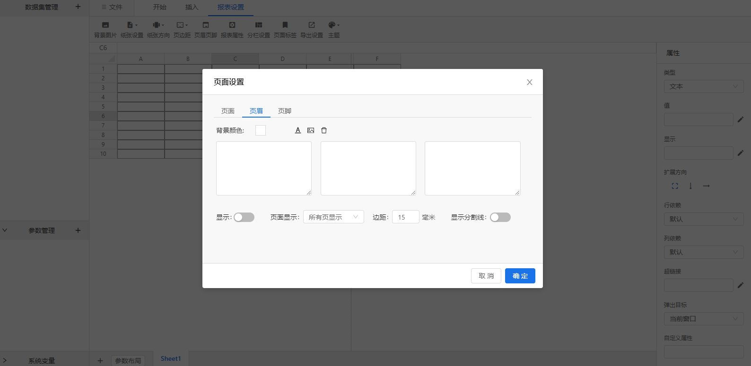Click the 页面标签 bookmark icon
751x366 pixels.
[x=285, y=25]
